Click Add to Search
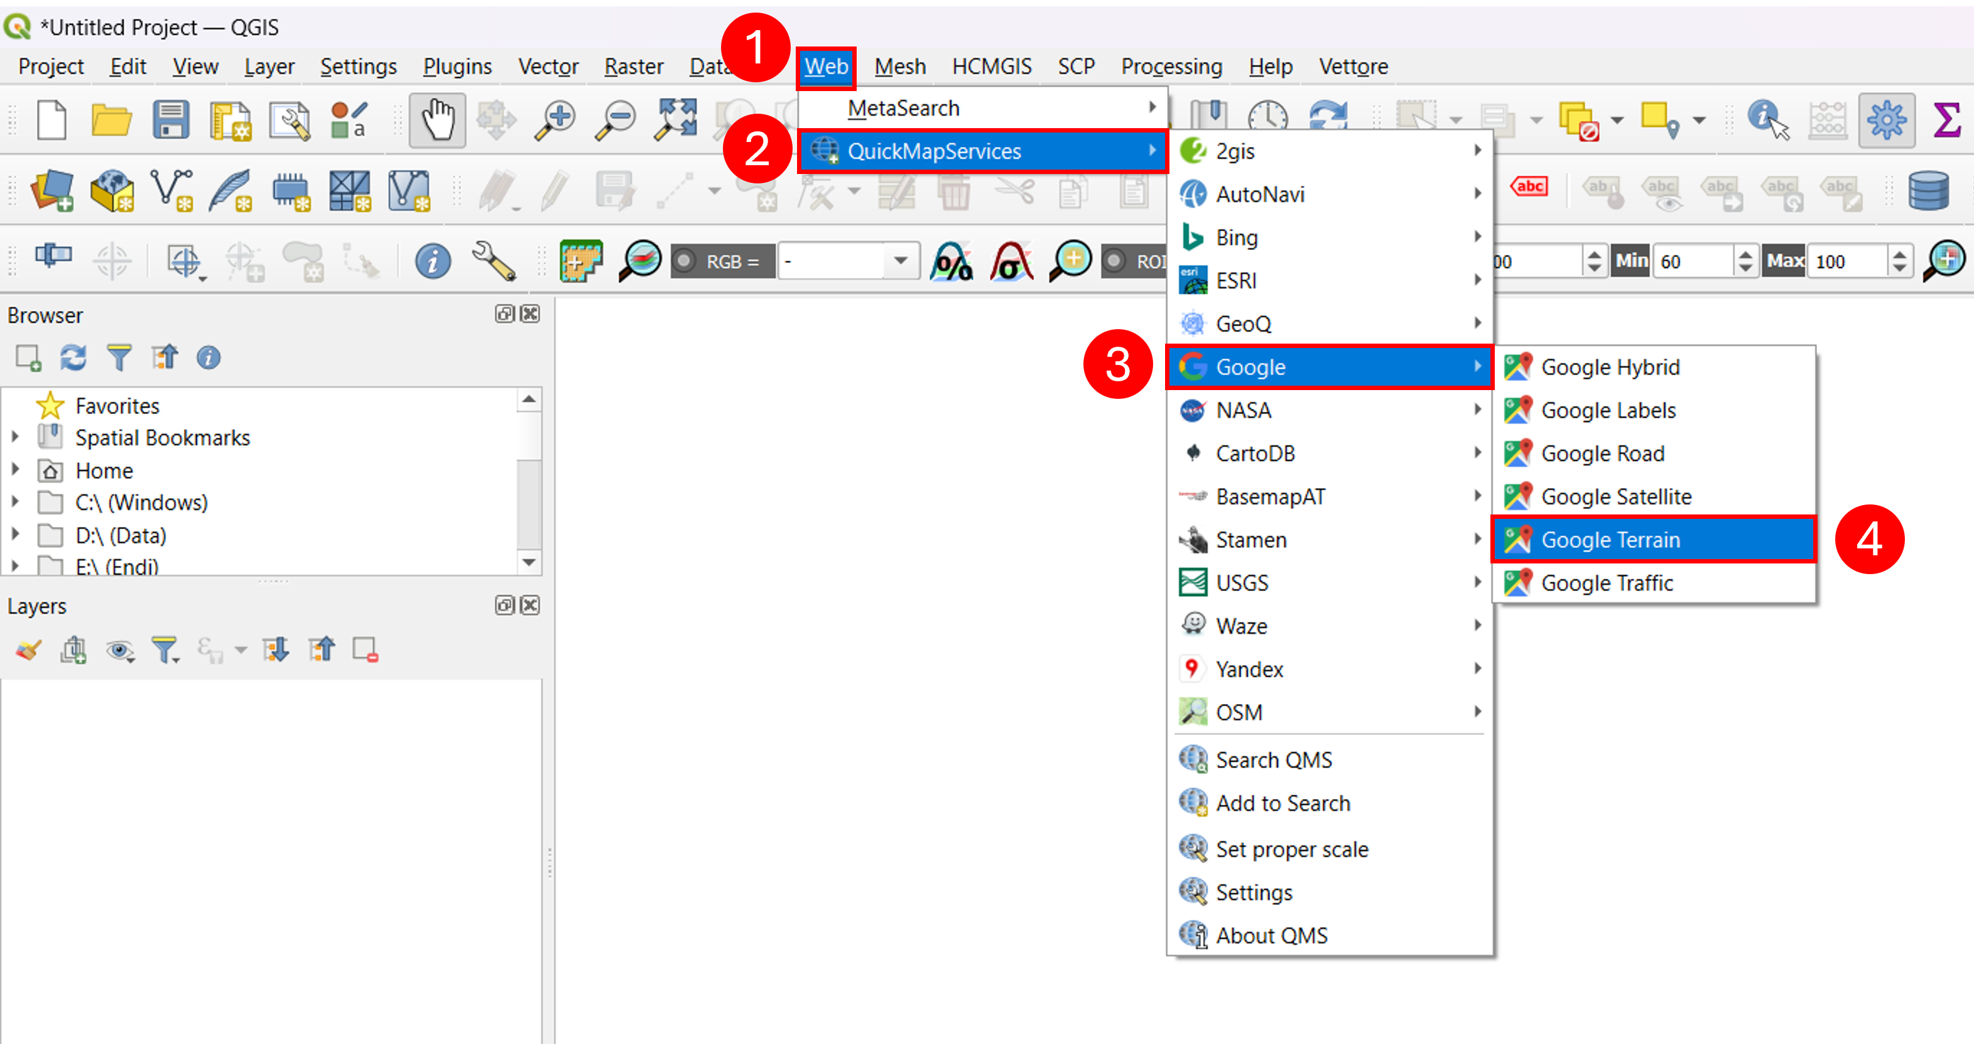Image resolution: width=1974 pixels, height=1044 pixels. click(x=1330, y=803)
